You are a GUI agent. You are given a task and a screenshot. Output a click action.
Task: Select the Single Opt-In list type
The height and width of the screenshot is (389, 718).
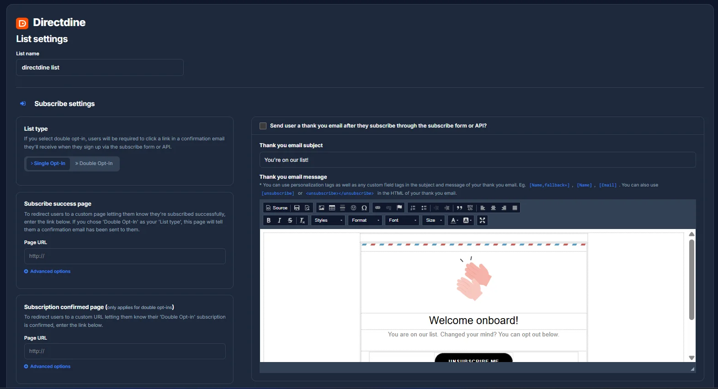click(x=48, y=164)
